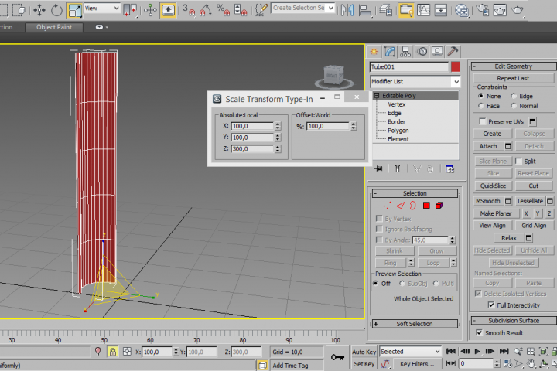Screen dimensions: 557x371
Task: Toggle the Selection Lock padlock icon
Action: point(113,352)
